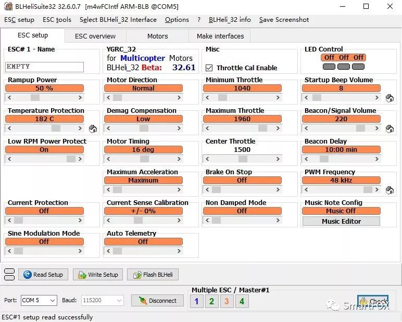Image resolution: width=402 pixels, height=322 pixels.
Task: Increase Maximum Acceleration with right arrow
Action: (179, 189)
